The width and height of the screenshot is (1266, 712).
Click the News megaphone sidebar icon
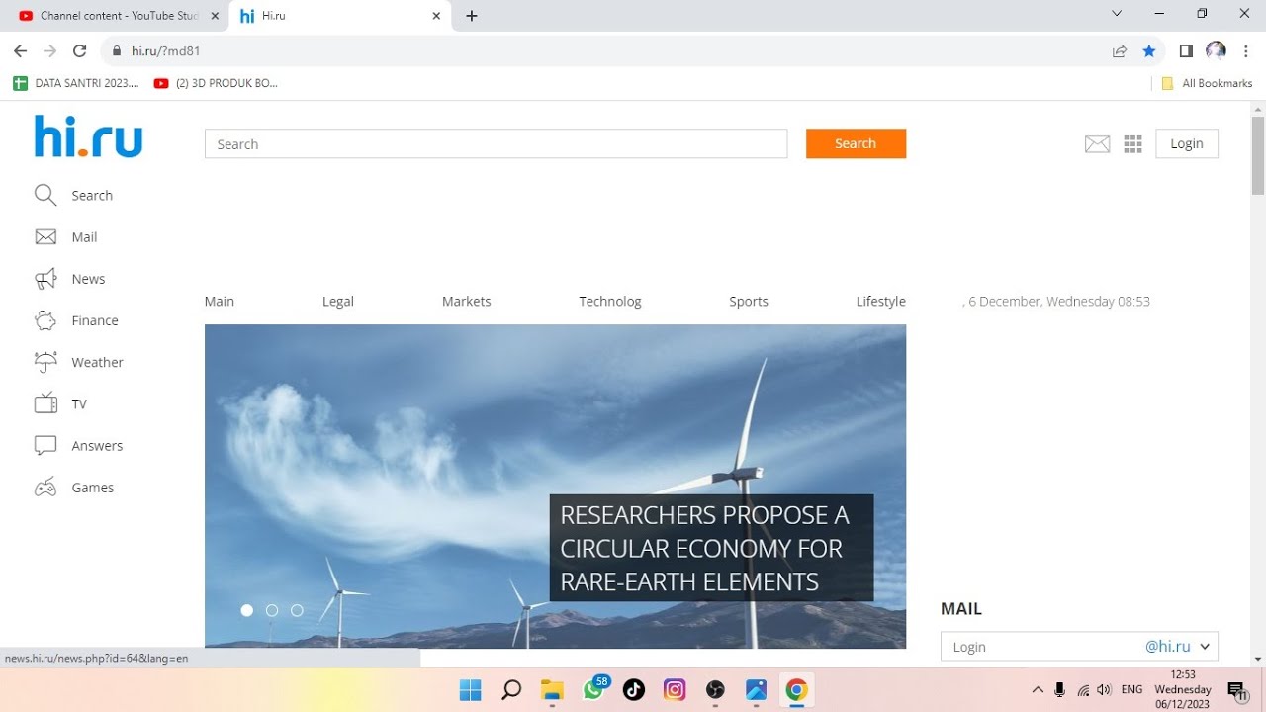(45, 279)
